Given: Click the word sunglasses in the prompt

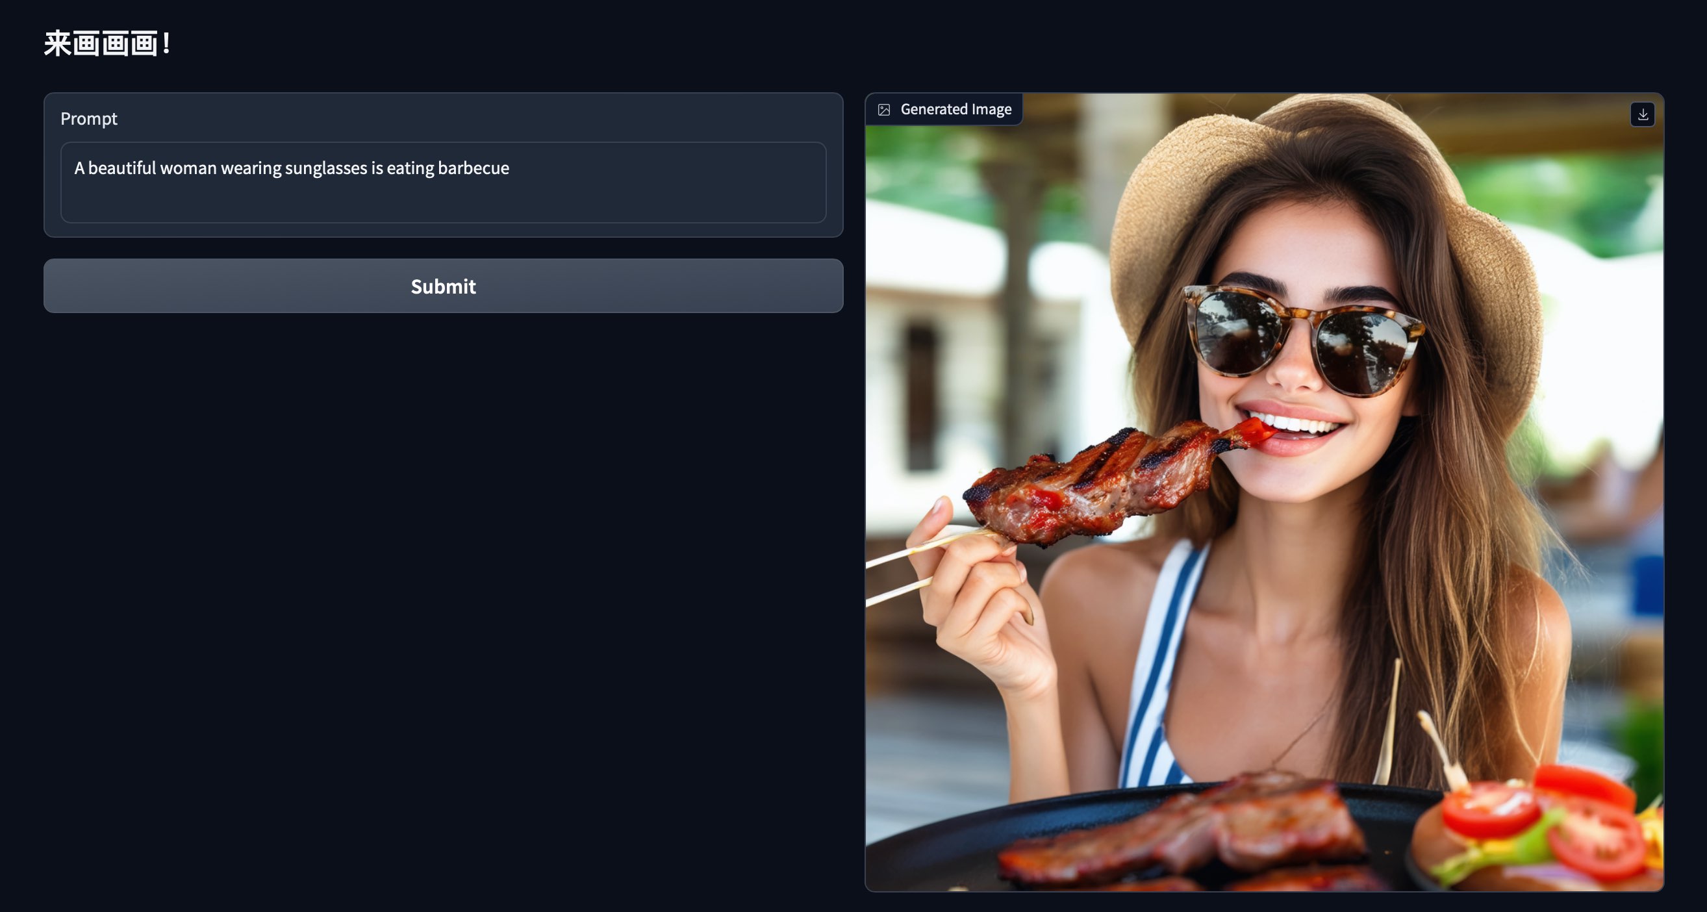Looking at the screenshot, I should point(325,168).
